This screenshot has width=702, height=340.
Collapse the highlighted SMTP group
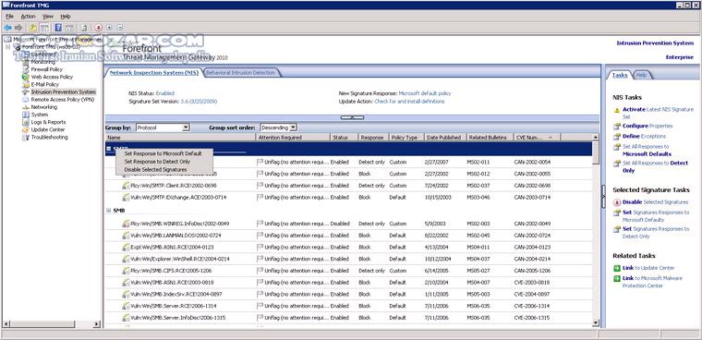coord(109,148)
